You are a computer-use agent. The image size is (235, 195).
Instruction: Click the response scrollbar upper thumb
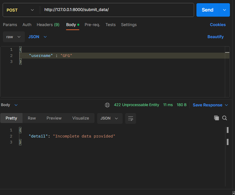[x=228, y=130]
